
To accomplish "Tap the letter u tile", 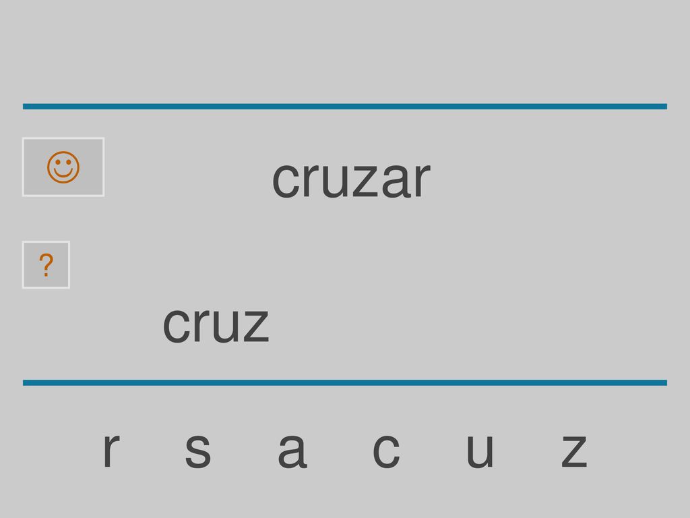I will coord(480,450).
